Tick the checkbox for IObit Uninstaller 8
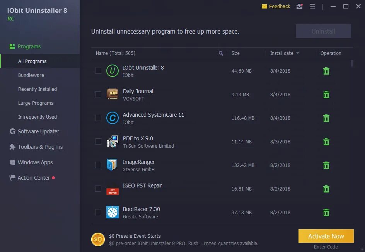The height and width of the screenshot is (252, 365). (98, 71)
